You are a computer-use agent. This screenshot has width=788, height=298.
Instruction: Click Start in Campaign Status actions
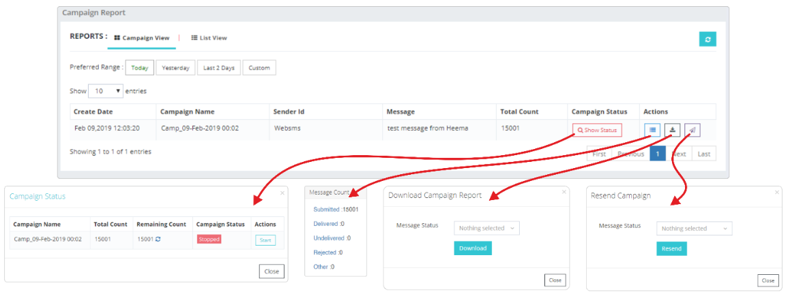265,240
